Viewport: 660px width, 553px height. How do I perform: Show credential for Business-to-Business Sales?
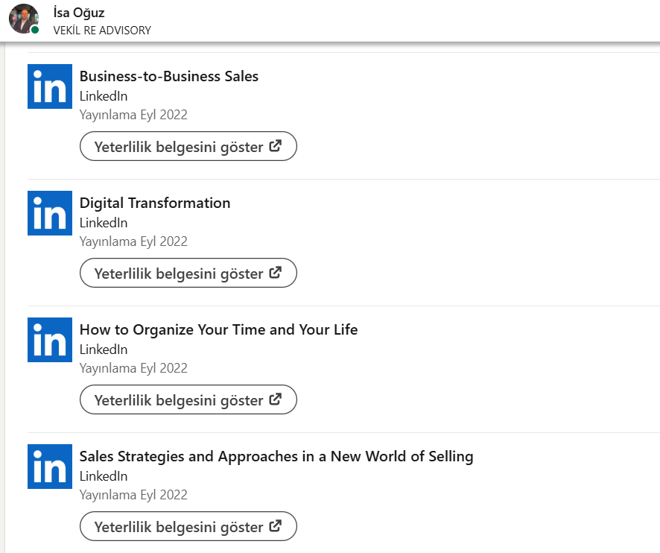(188, 147)
